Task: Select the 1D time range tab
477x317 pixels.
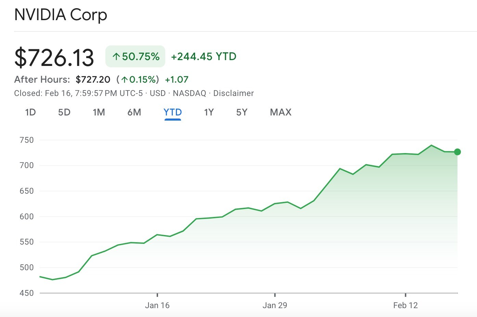Action: pos(30,112)
